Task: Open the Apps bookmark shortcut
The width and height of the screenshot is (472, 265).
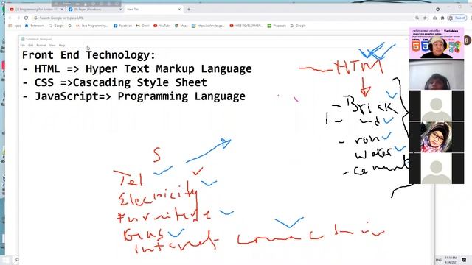Action: click(15, 26)
